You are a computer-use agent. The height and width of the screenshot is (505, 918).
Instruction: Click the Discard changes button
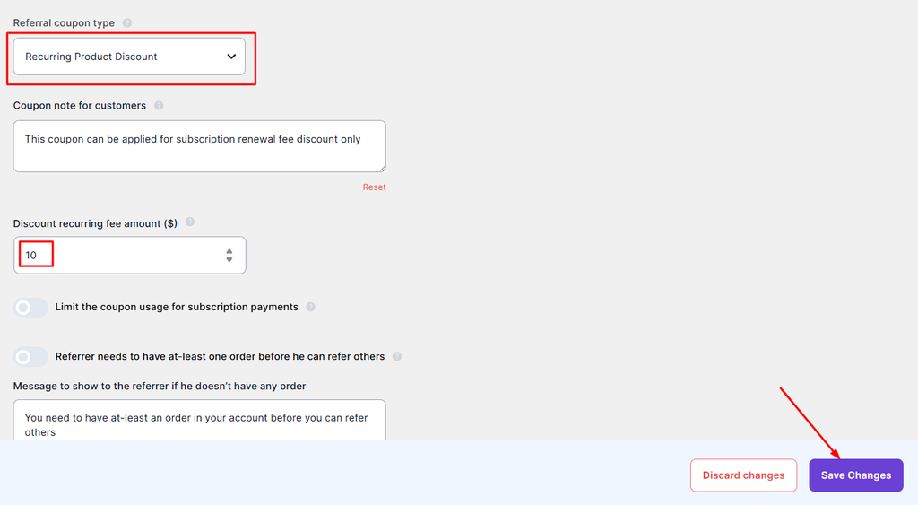743,475
